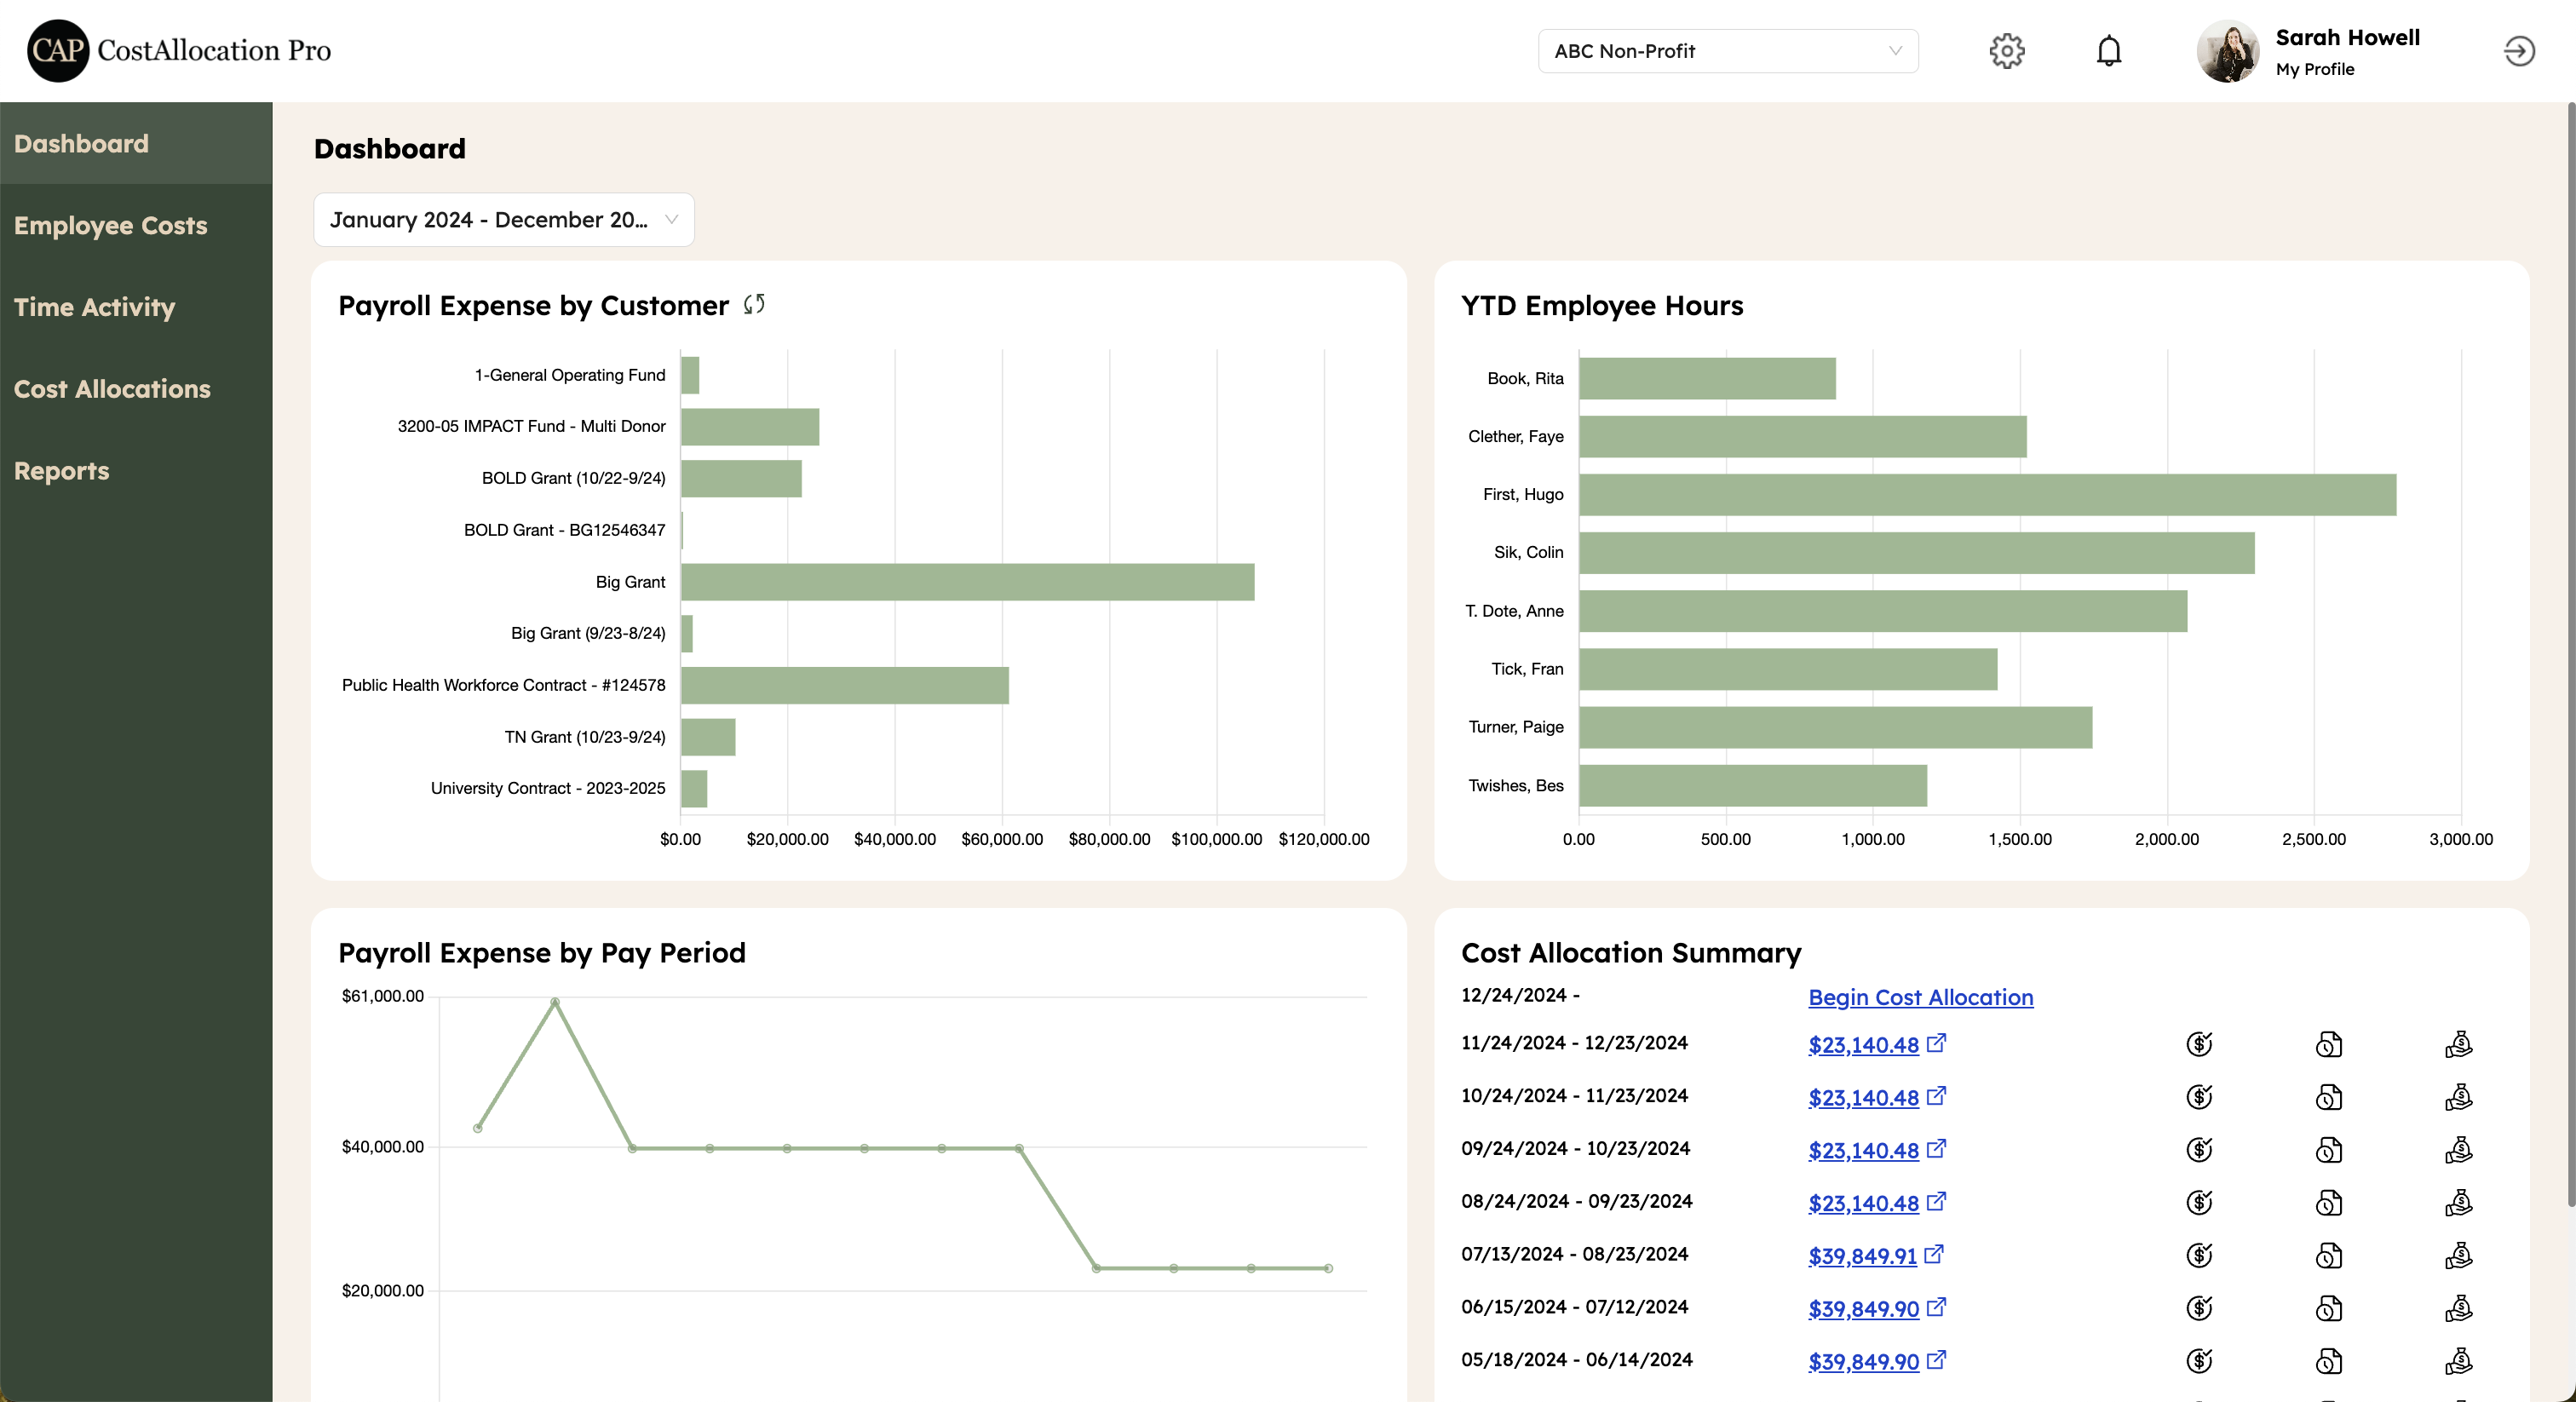
Task: Open the Reports sidebar section
Action: [x=61, y=471]
